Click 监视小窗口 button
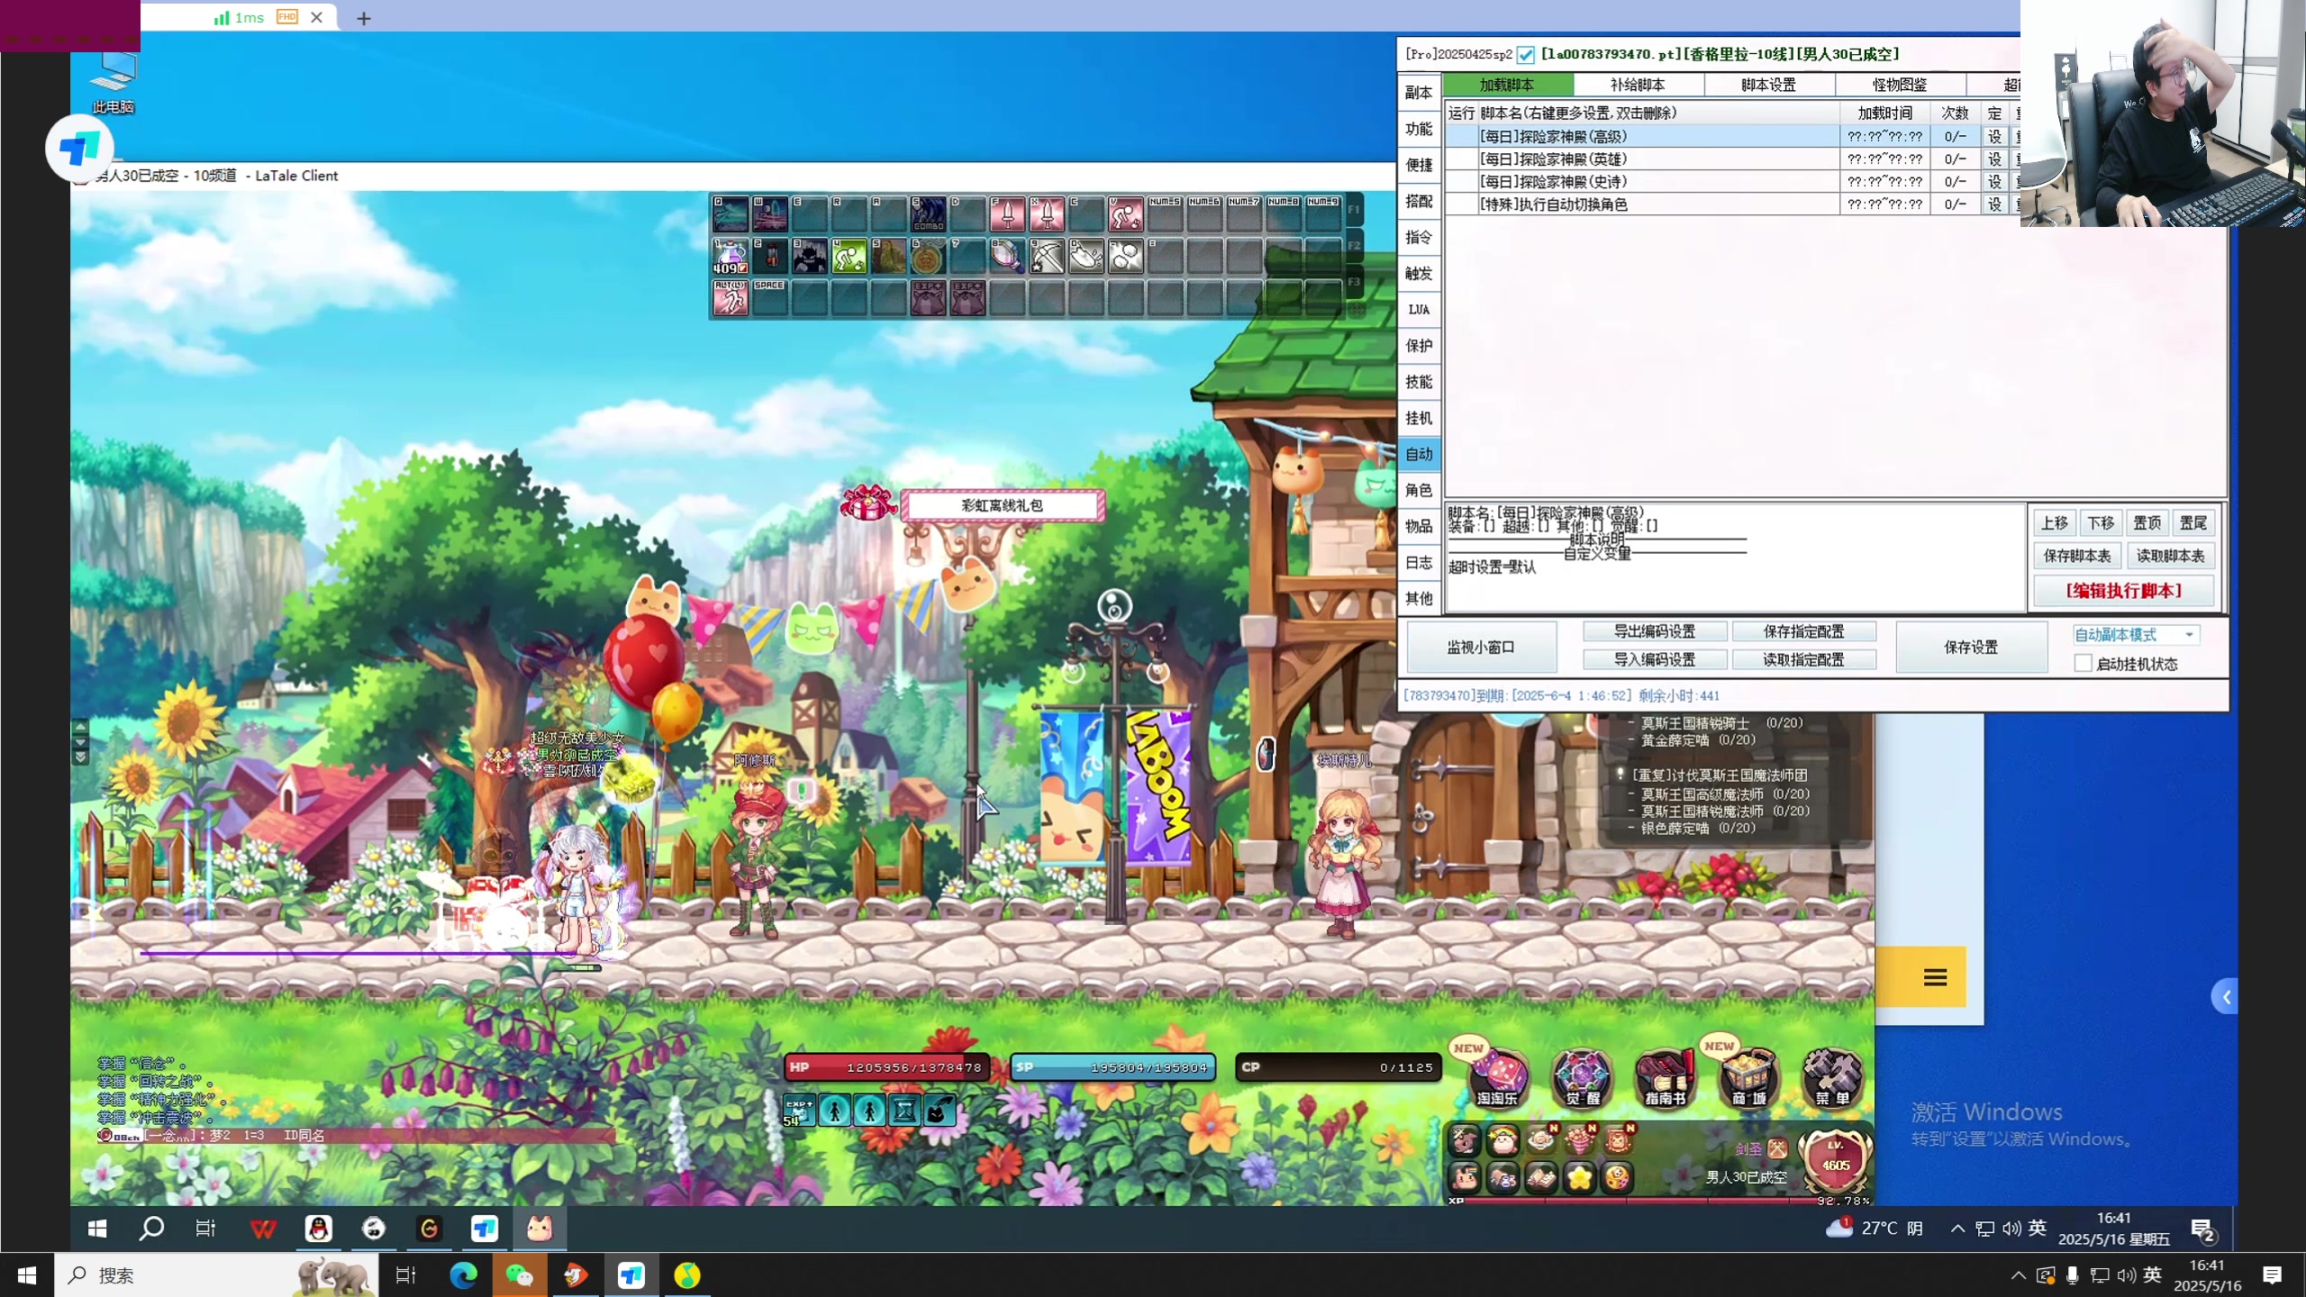This screenshot has height=1297, width=2306. pyautogui.click(x=1481, y=647)
